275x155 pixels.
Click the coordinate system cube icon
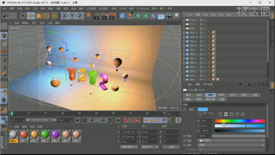88,16
